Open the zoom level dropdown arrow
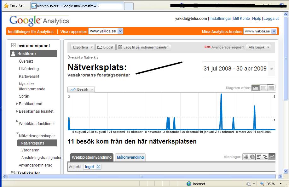 280,184
